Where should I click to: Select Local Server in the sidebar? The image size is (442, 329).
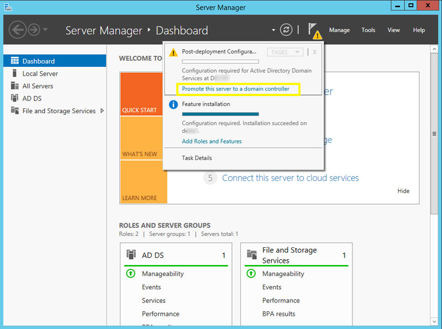[x=55, y=73]
